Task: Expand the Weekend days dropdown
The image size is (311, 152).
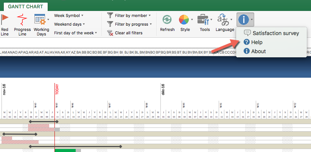Action: coord(68,24)
